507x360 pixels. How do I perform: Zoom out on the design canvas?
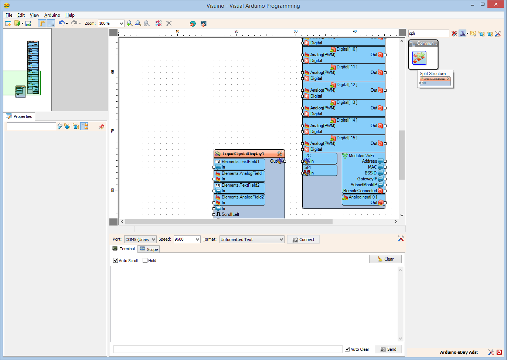point(138,23)
